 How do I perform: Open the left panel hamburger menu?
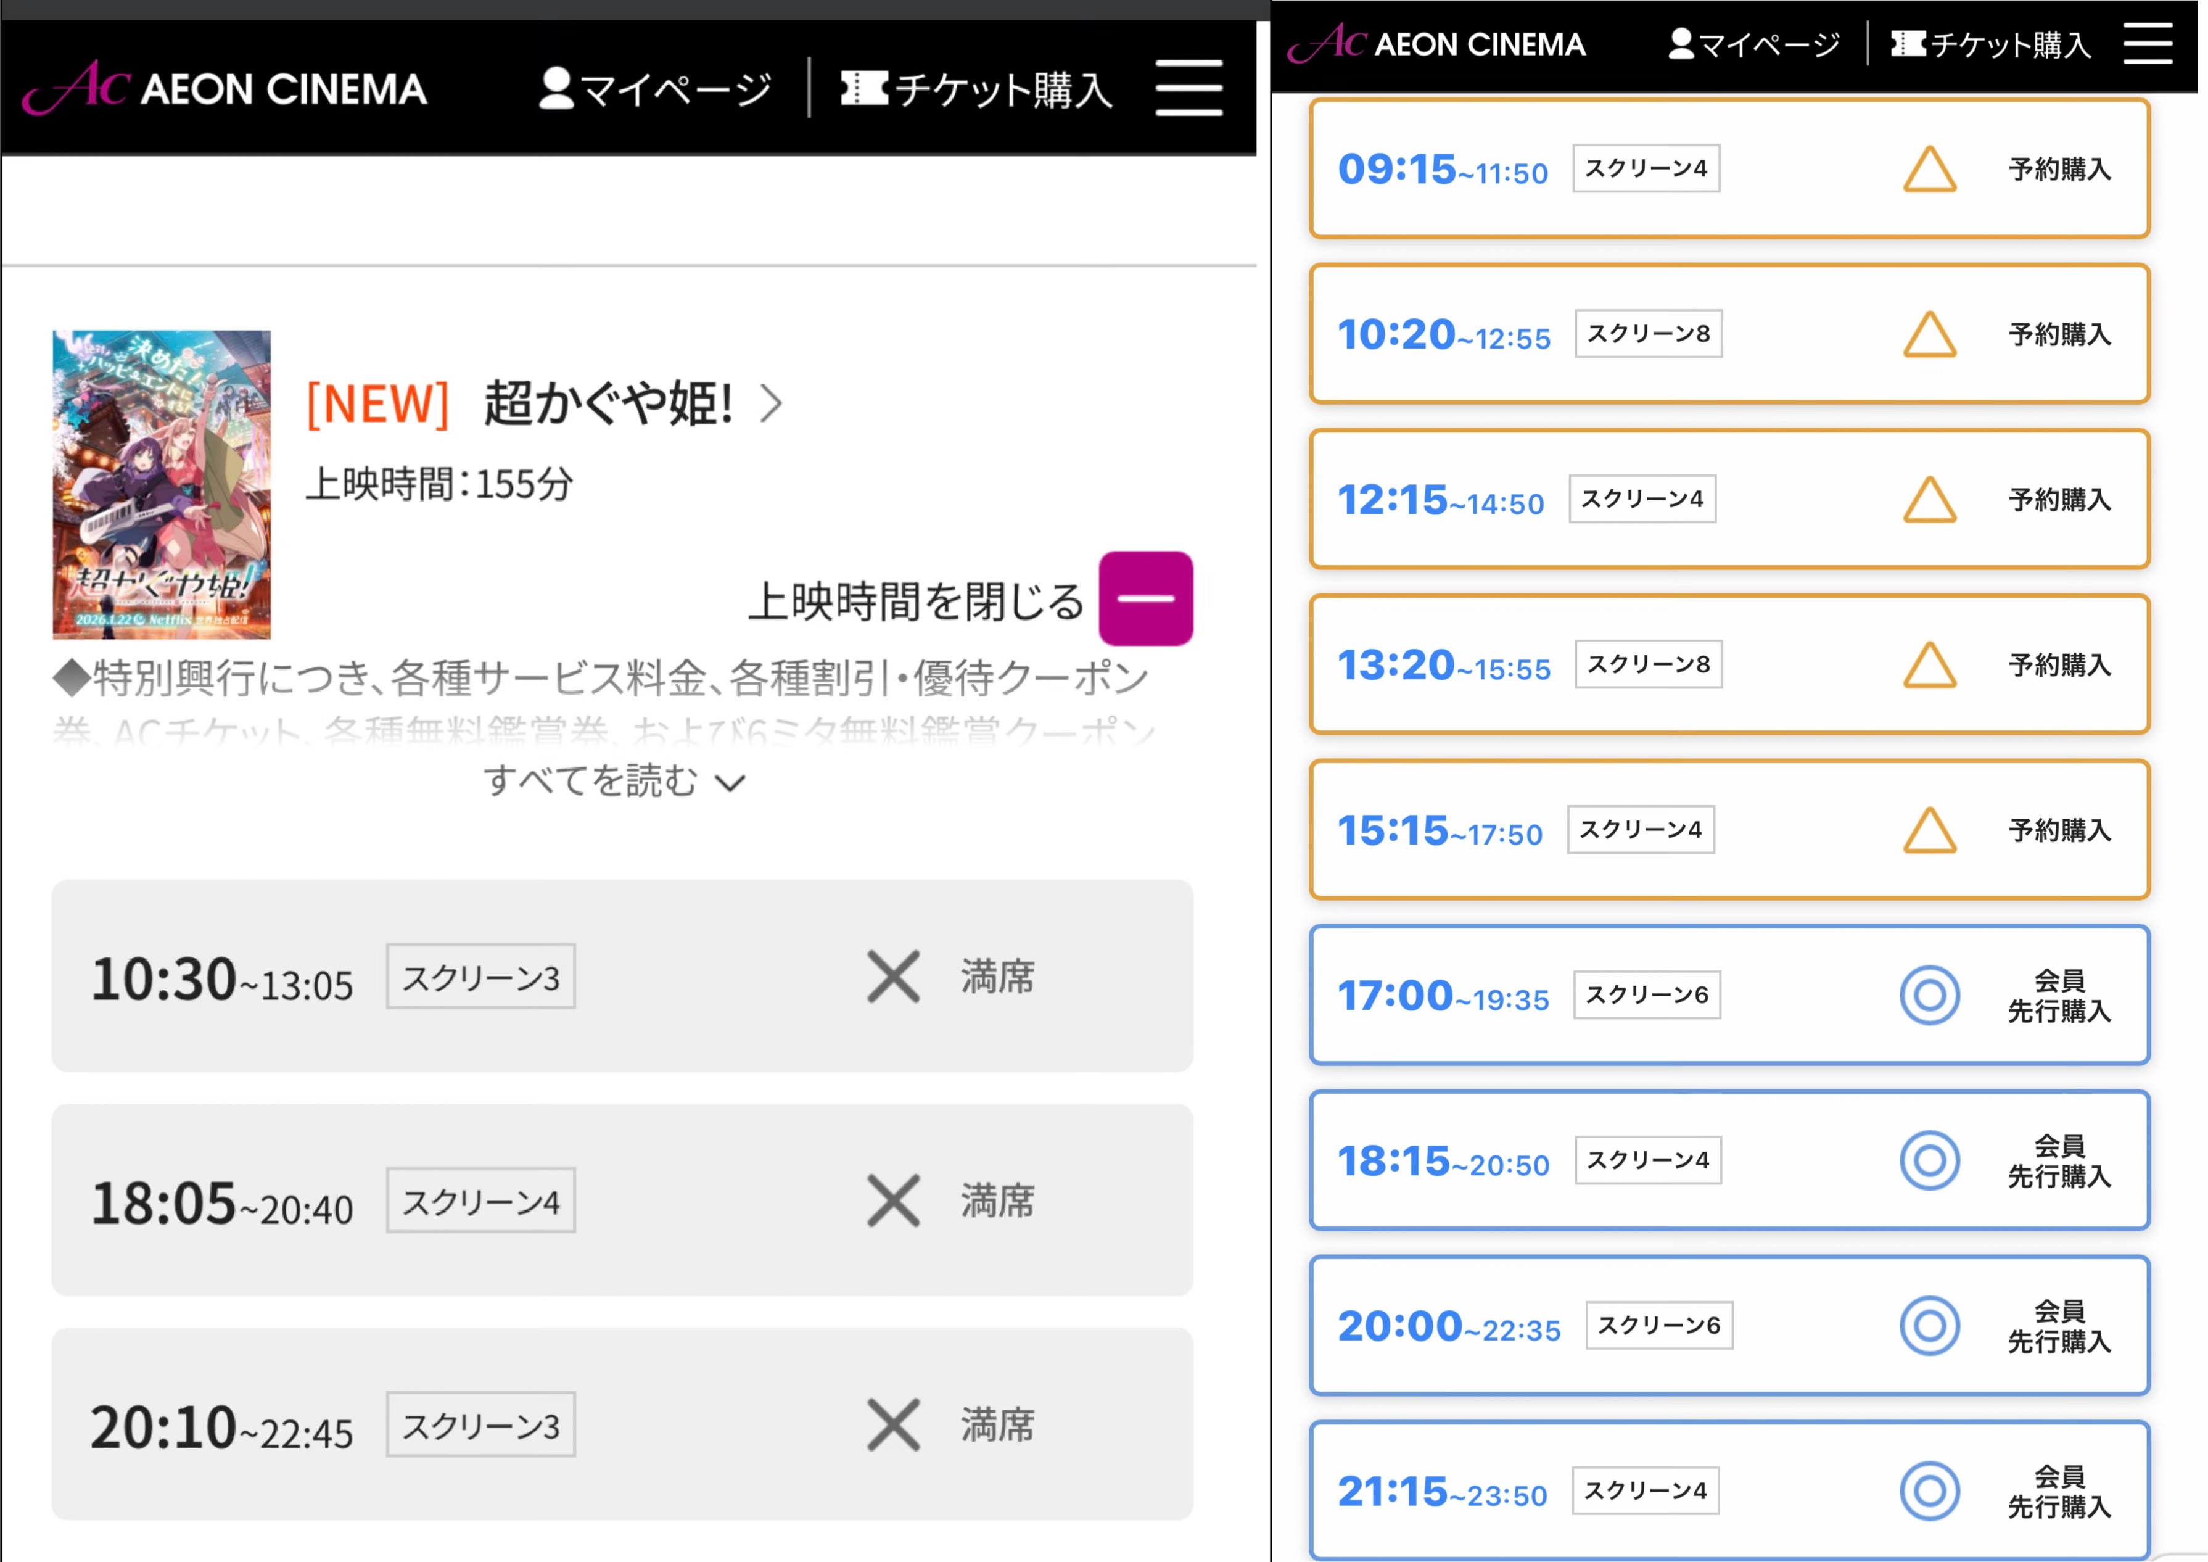click(1188, 88)
